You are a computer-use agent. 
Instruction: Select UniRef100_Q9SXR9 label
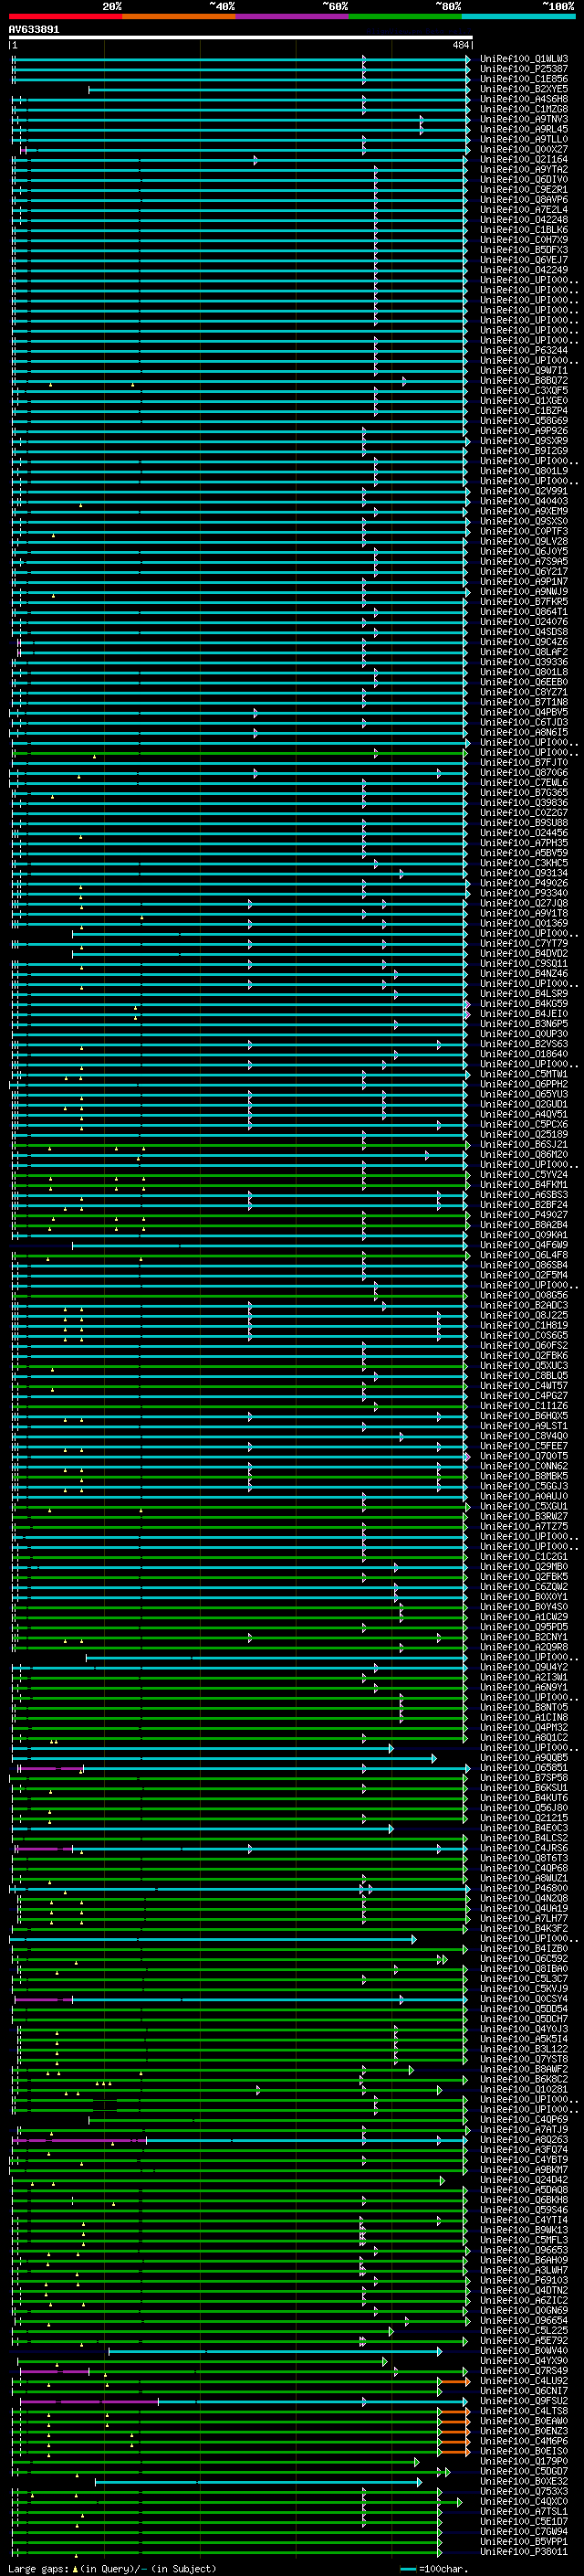pos(524,441)
